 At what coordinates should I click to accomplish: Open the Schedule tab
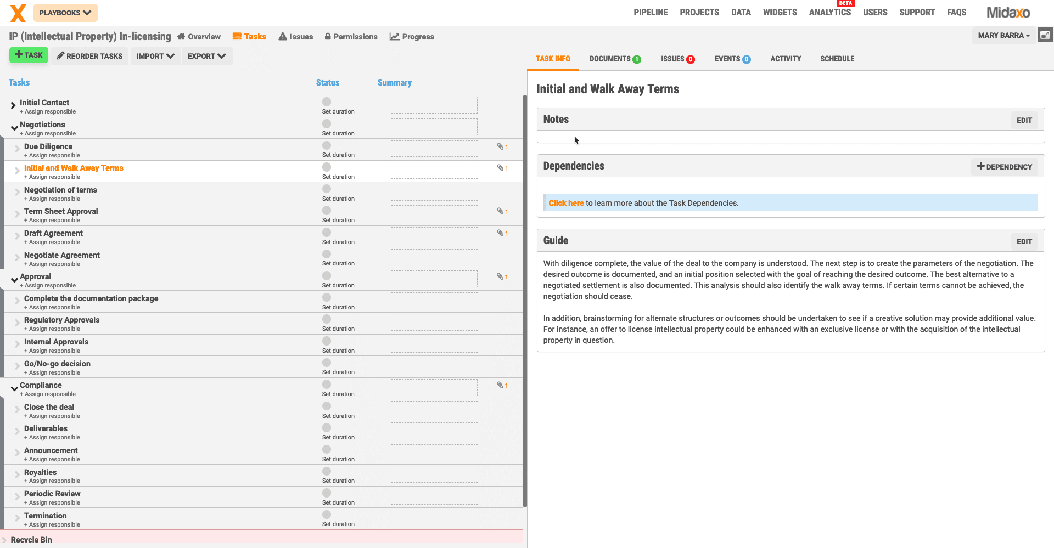pos(837,59)
